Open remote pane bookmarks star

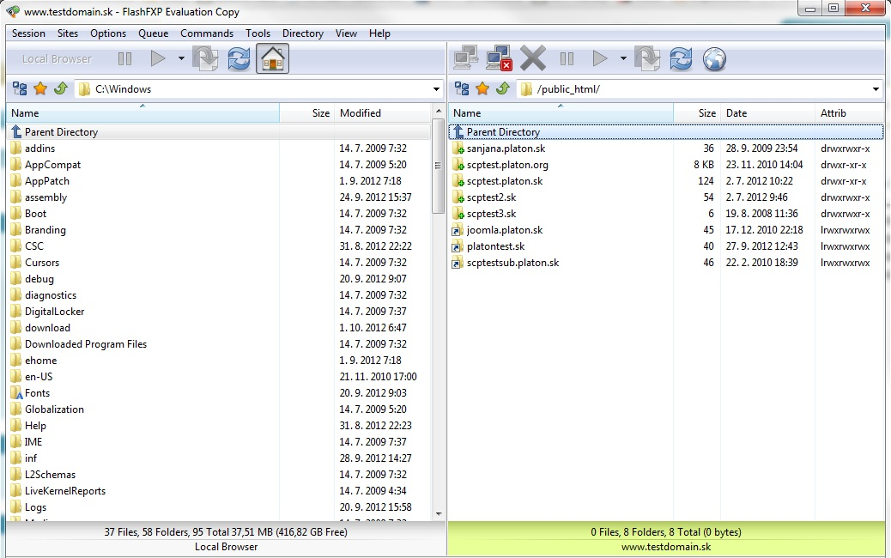pos(482,88)
